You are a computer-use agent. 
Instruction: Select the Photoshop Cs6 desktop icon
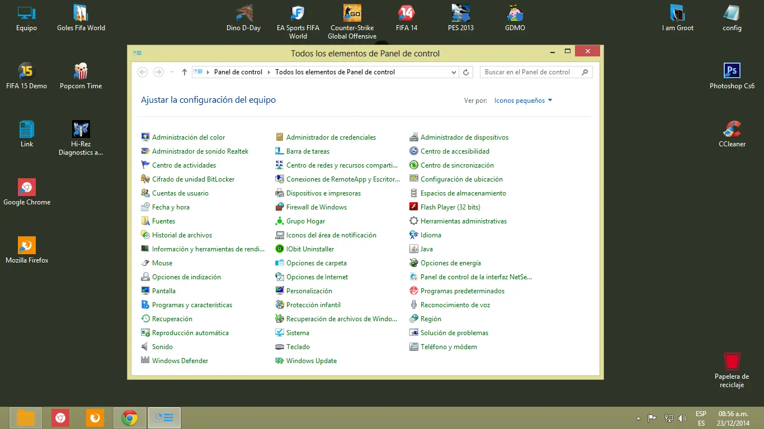click(x=732, y=75)
